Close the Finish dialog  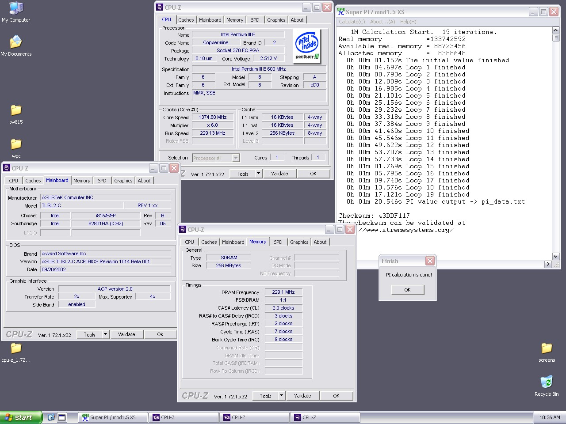(430, 261)
